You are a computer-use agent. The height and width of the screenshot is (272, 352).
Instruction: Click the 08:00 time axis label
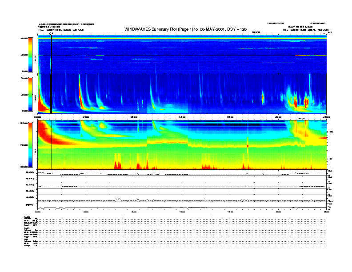point(134,117)
